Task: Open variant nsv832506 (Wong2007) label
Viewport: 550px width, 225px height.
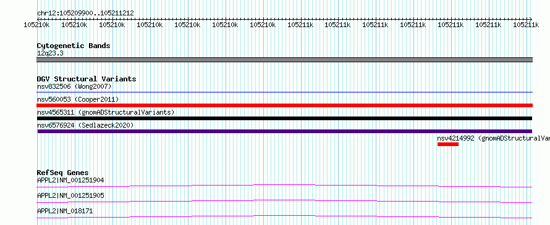Action: (74, 86)
